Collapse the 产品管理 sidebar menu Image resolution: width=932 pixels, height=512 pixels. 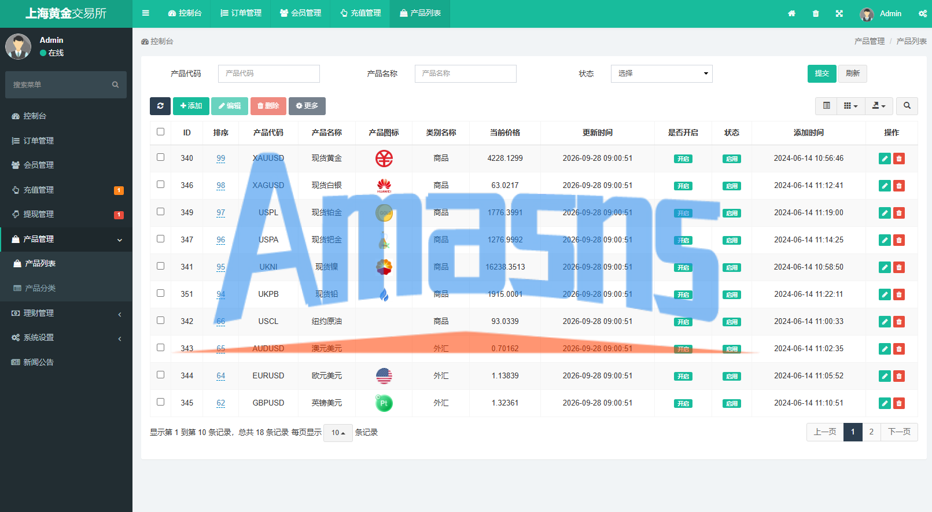point(66,239)
